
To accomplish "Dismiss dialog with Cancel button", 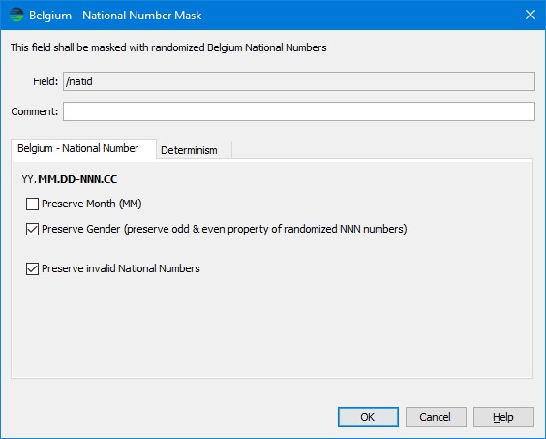I will pos(436,417).
